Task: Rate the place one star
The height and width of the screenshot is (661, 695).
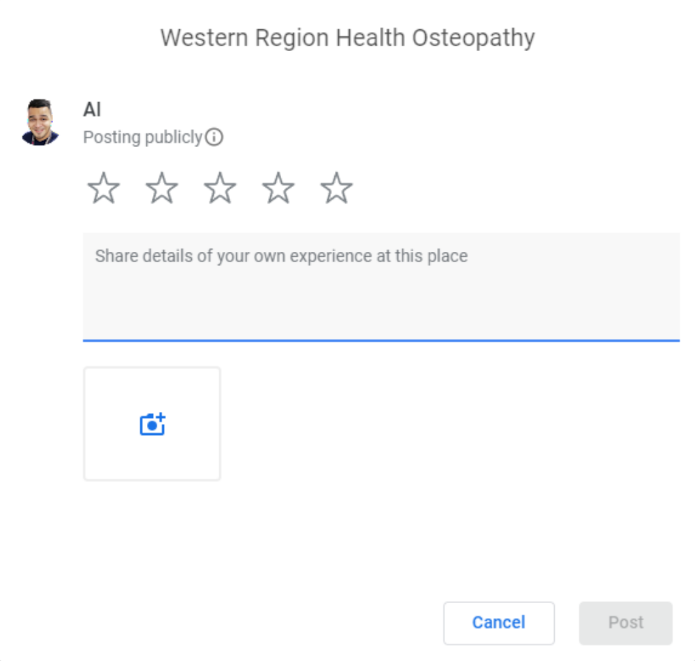Action: click(103, 188)
